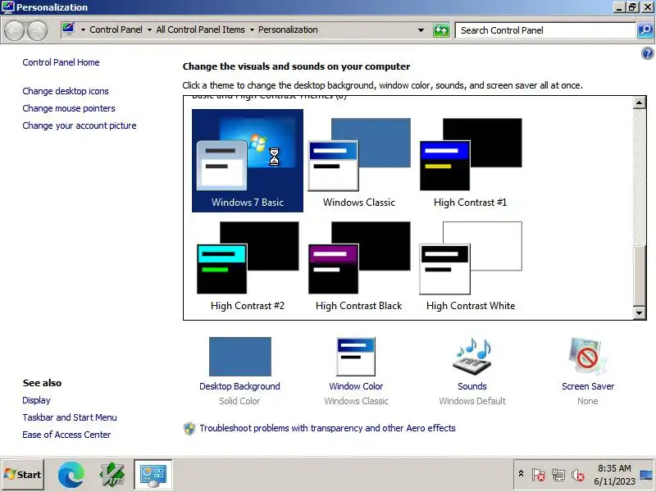Click Personalization breadcrumb
The image size is (656, 492).
pyautogui.click(x=288, y=30)
